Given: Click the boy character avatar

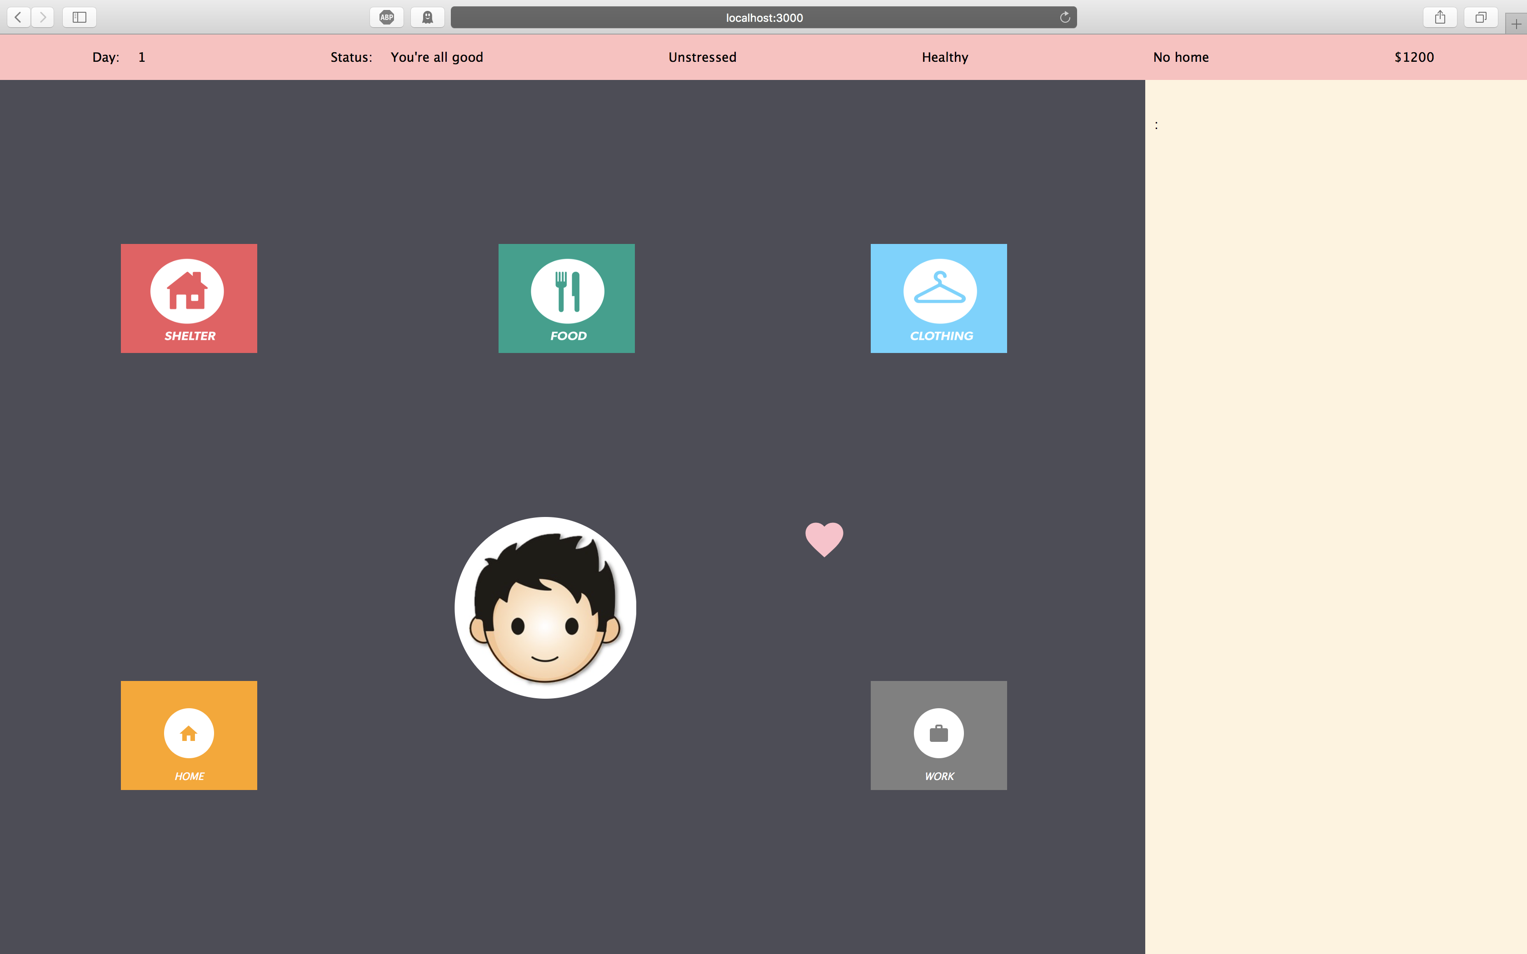Looking at the screenshot, I should pos(545,608).
